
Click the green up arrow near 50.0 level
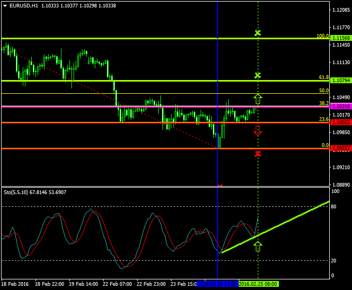pyautogui.click(x=258, y=99)
